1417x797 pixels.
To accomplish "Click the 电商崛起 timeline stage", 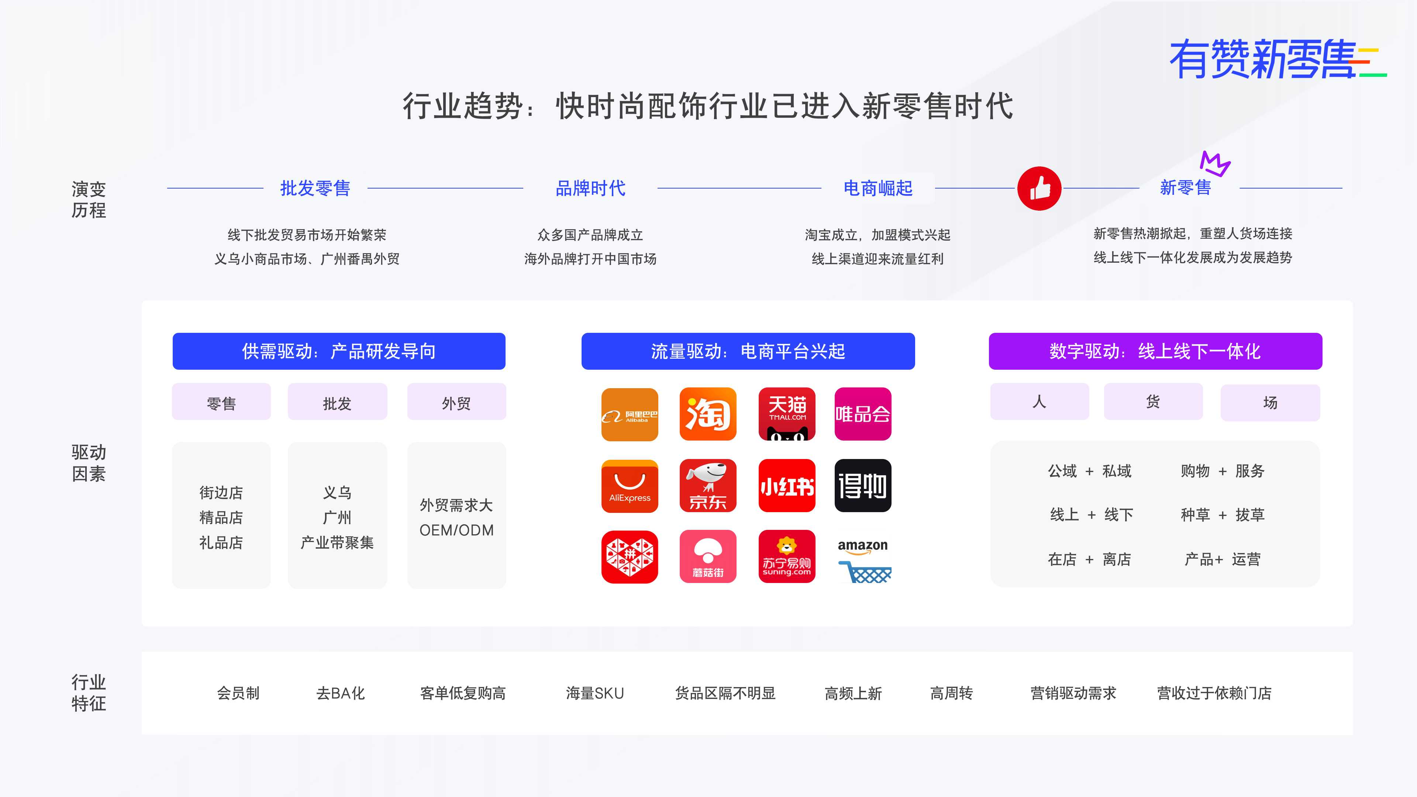I will coord(878,188).
